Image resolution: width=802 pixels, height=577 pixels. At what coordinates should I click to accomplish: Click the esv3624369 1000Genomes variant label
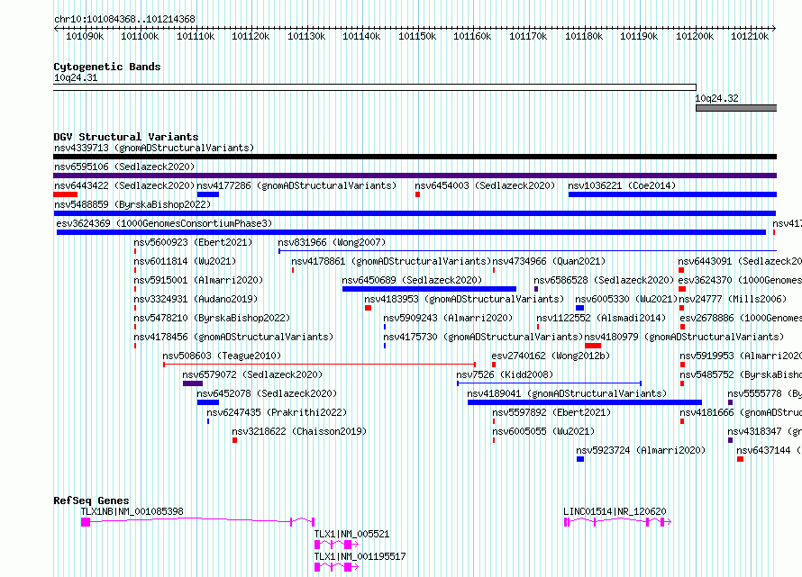(x=164, y=224)
